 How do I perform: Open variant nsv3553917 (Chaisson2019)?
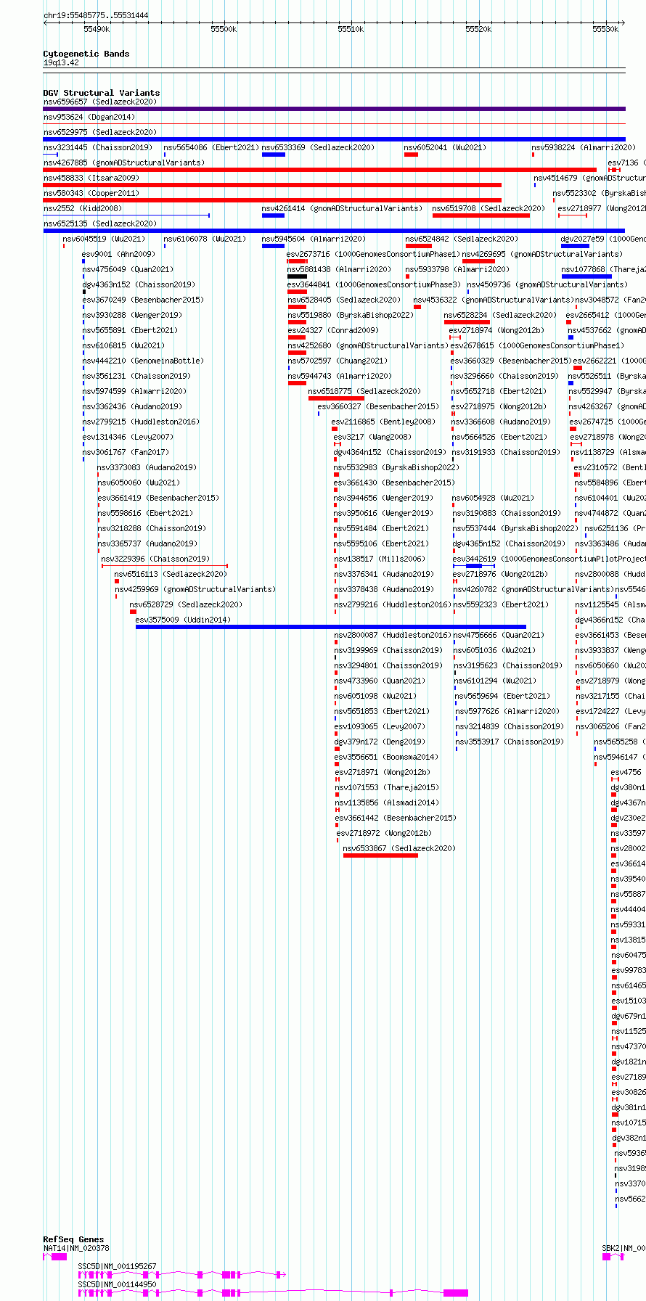click(510, 742)
